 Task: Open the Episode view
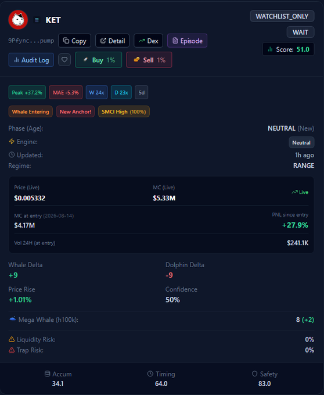click(188, 41)
